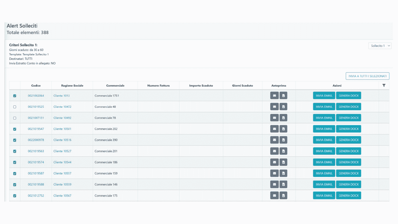This screenshot has height=224, width=398.
Task: Open code link 0021002064
Action: 36,96
